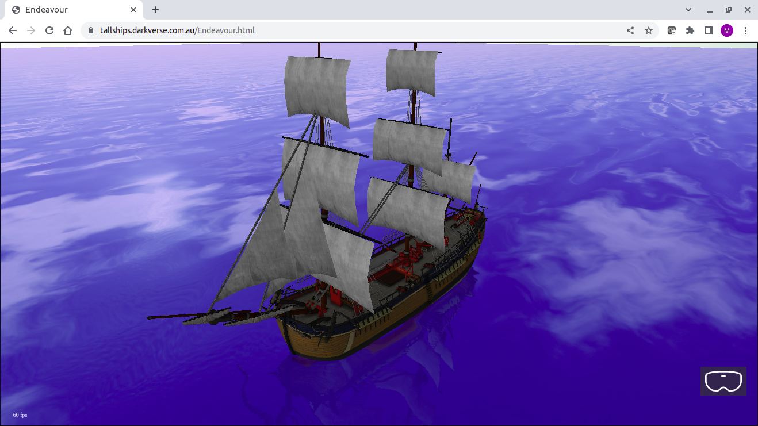
Task: View site information via the lock icon
Action: coord(90,30)
